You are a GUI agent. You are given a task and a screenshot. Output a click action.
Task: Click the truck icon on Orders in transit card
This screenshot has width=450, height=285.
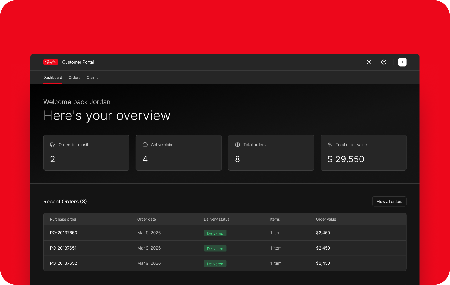click(x=53, y=145)
